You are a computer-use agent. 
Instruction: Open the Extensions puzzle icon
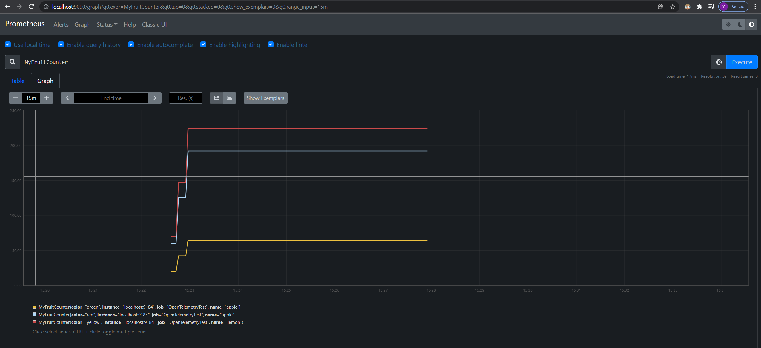pos(699,7)
